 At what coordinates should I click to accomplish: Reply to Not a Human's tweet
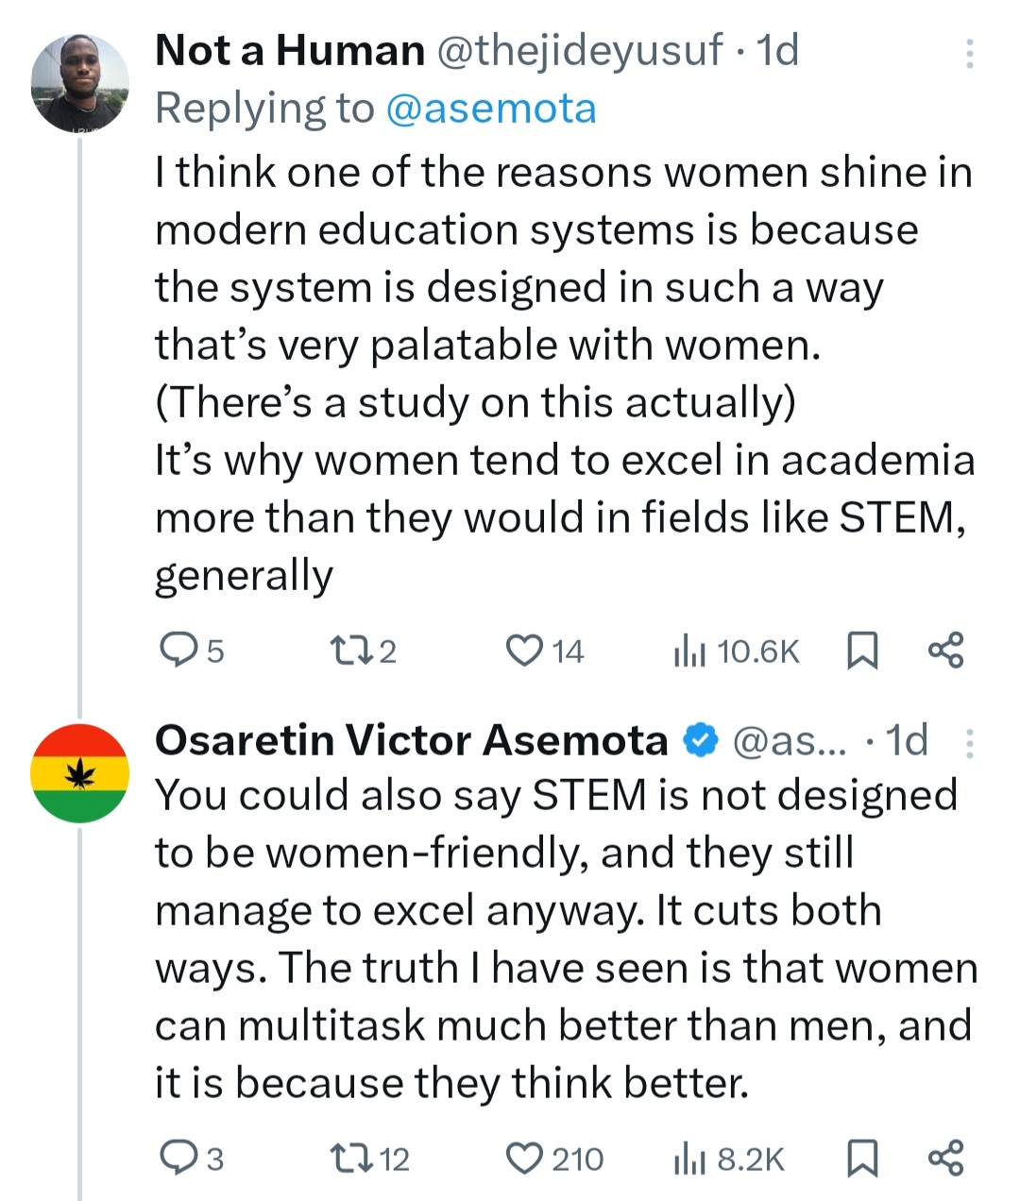pyautogui.click(x=177, y=651)
